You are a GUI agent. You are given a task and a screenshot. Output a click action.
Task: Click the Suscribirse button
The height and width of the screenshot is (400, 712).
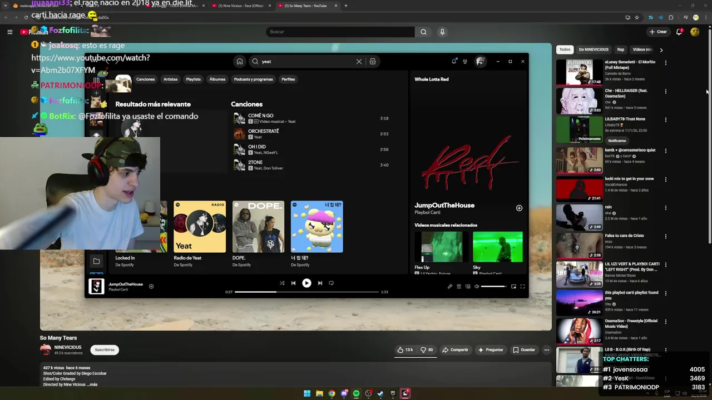pyautogui.click(x=105, y=350)
